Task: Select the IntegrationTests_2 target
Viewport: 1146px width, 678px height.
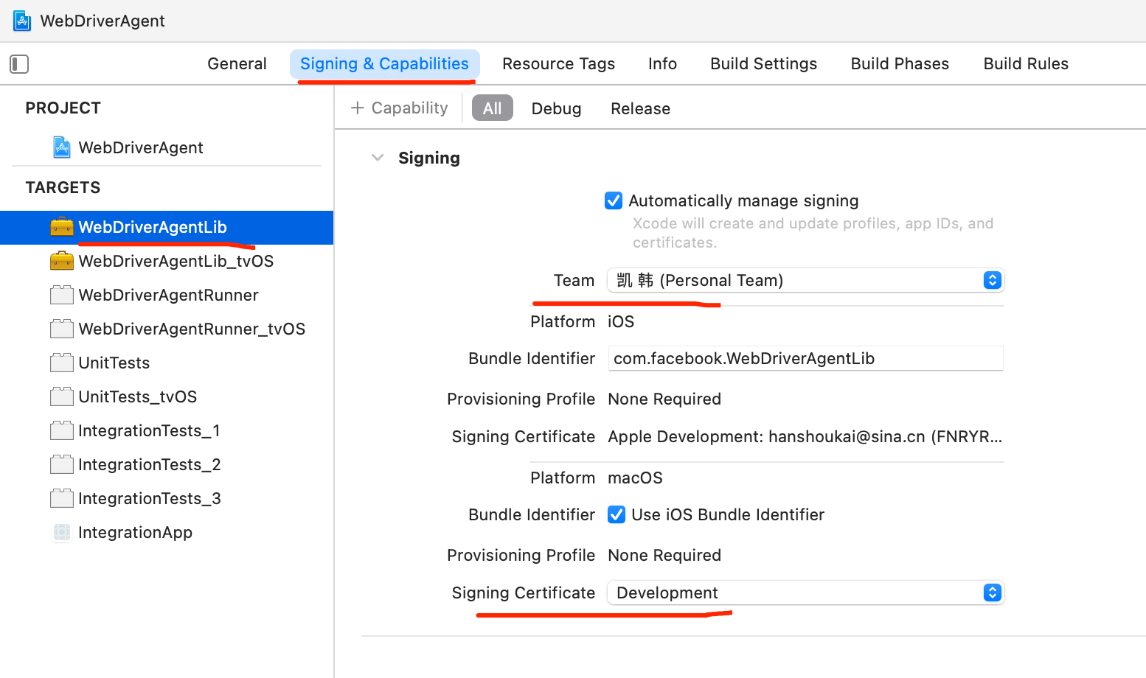Action: (x=167, y=464)
